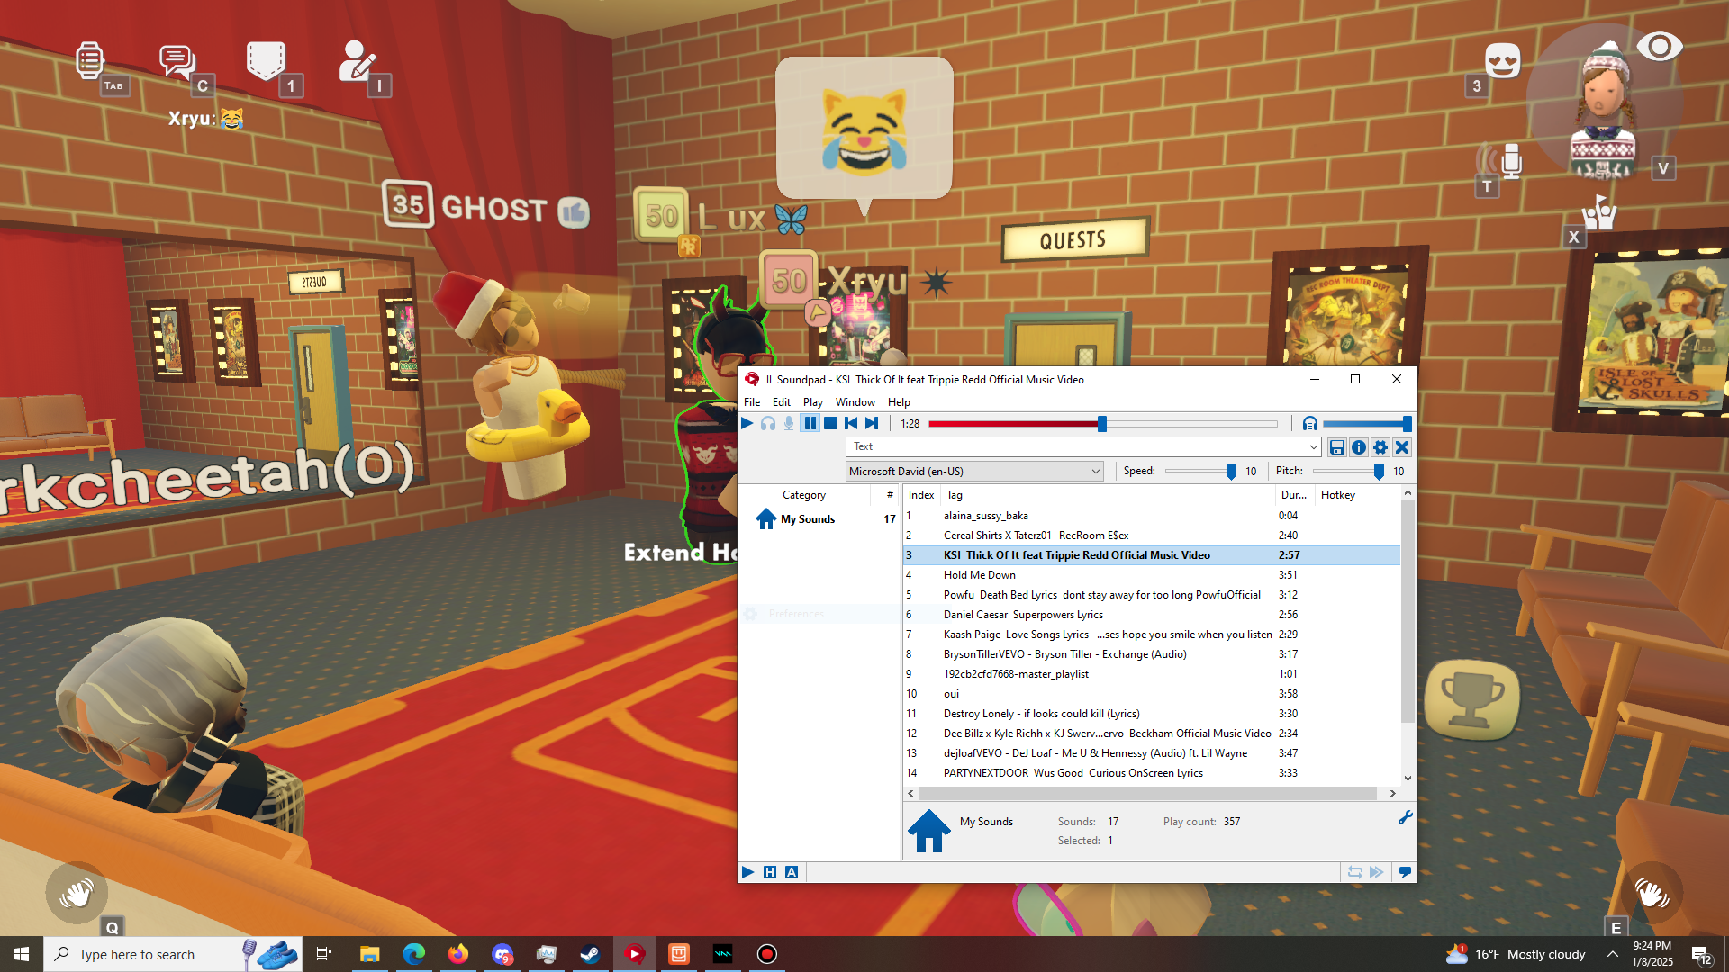Toggle the H hotkeys button in status bar
1729x972 pixels.
[x=770, y=872]
